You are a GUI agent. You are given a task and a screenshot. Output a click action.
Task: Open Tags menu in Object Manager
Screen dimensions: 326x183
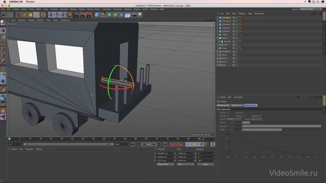pos(250,14)
